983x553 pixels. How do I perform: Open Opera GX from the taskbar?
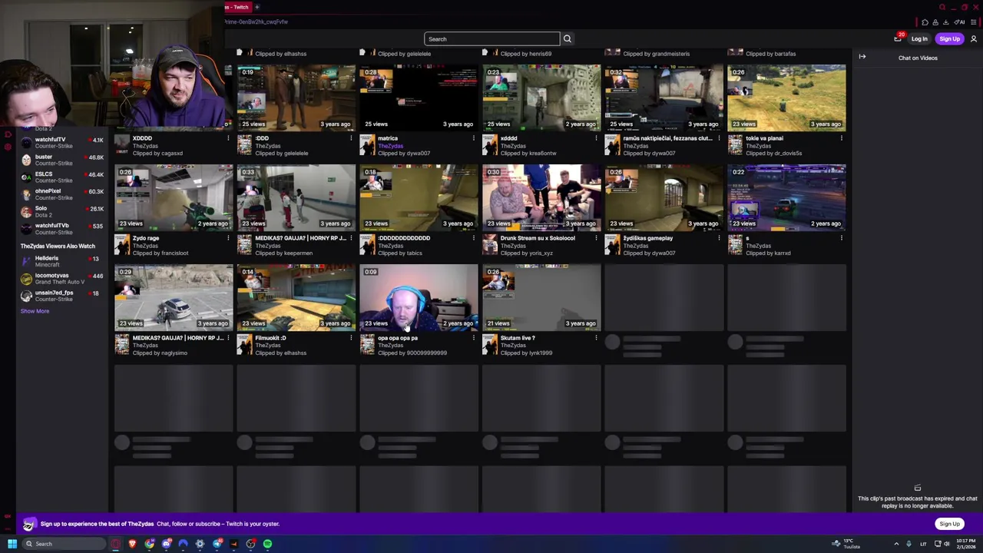(116, 544)
